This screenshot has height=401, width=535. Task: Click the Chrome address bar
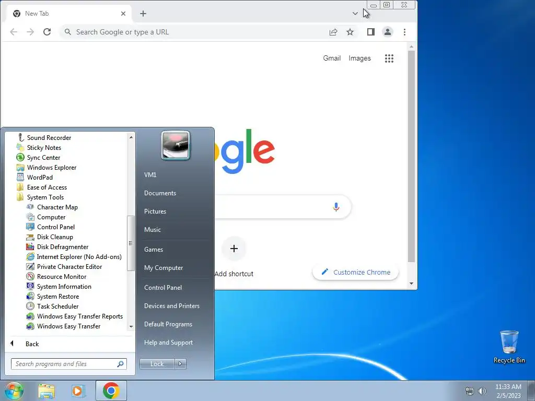point(195,32)
